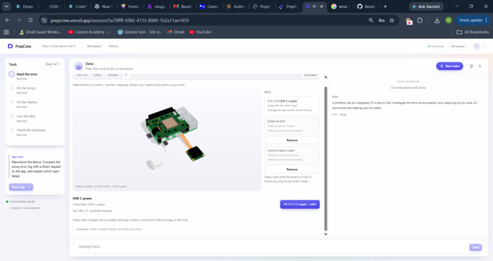Screen dimensions: 493x261
Task: Select the Camera ribbon cable part card
Action: click(292, 155)
